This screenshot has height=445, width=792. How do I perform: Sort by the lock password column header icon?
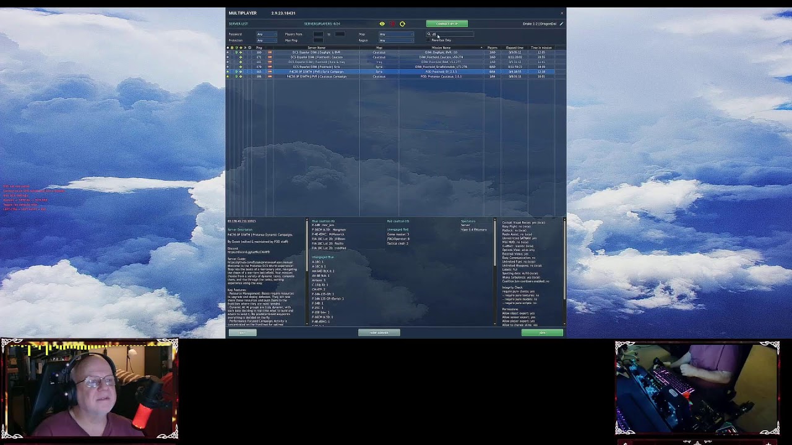(232, 48)
